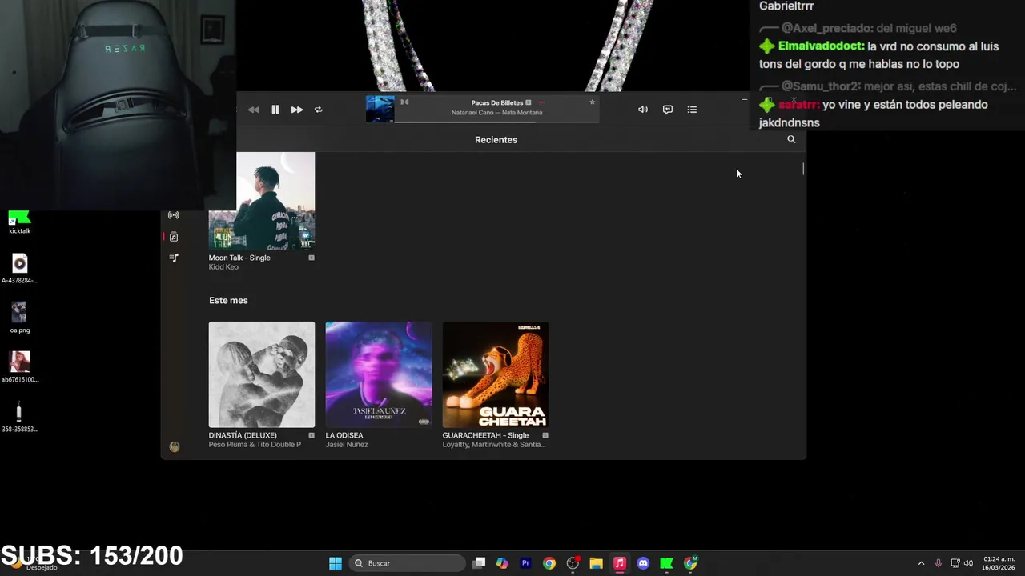This screenshot has width=1025, height=576.
Task: Open the weather widget in the taskbar
Action: click(x=32, y=563)
